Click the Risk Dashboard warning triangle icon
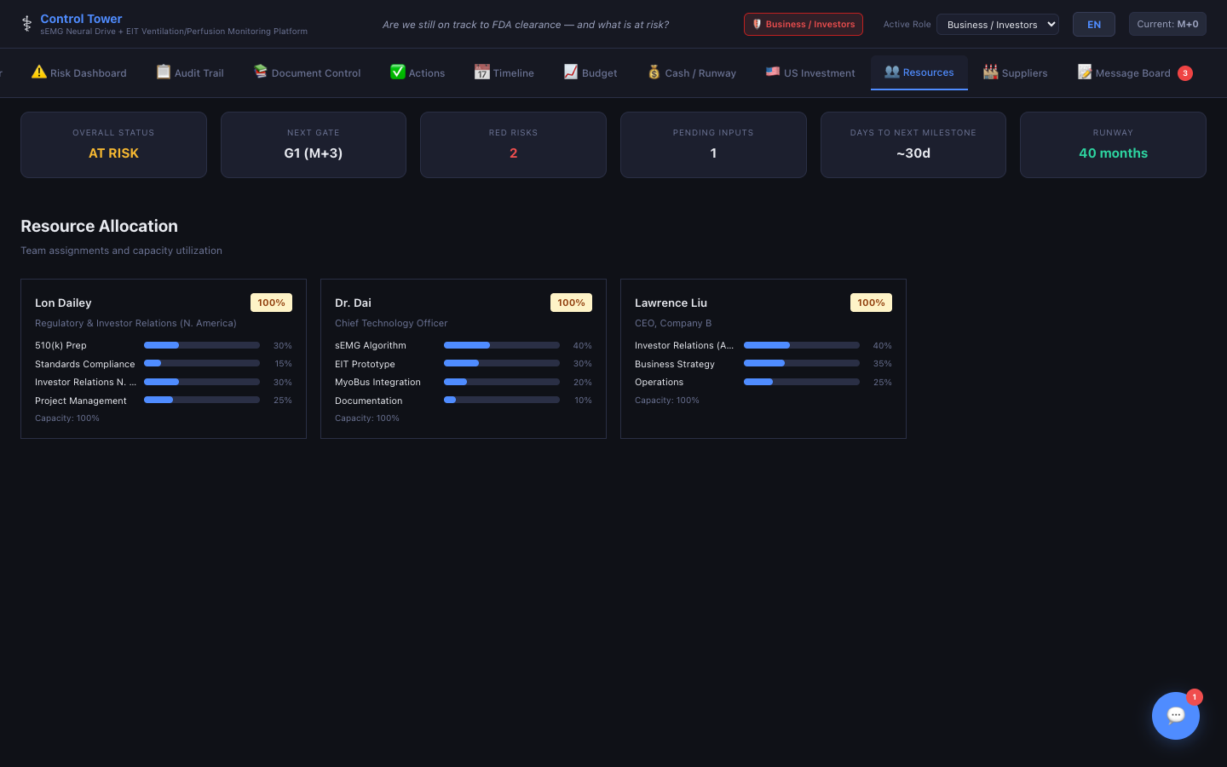This screenshot has width=1227, height=767. click(38, 72)
